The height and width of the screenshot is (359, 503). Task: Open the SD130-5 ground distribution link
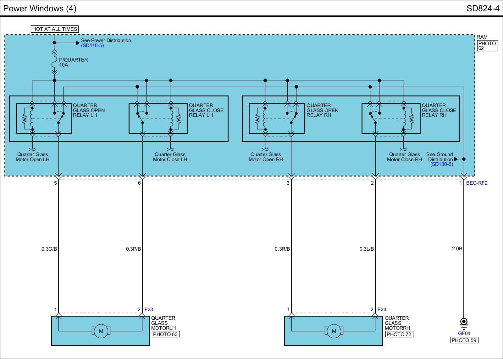(441, 164)
